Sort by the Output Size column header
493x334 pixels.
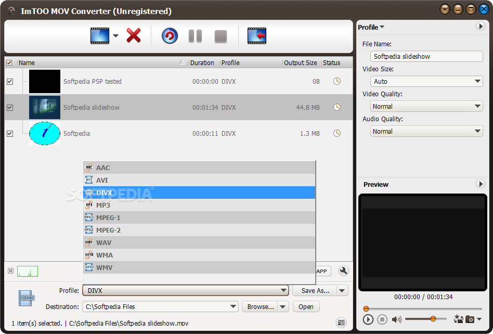(302, 62)
